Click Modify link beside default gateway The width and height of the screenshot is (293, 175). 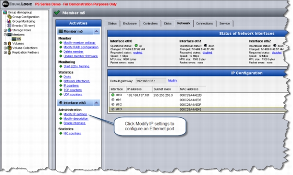[x=172, y=81]
